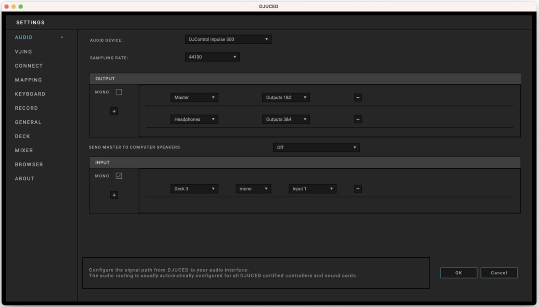
Task: Open Send Master to Computer Speakers dropdown
Action: click(x=316, y=148)
